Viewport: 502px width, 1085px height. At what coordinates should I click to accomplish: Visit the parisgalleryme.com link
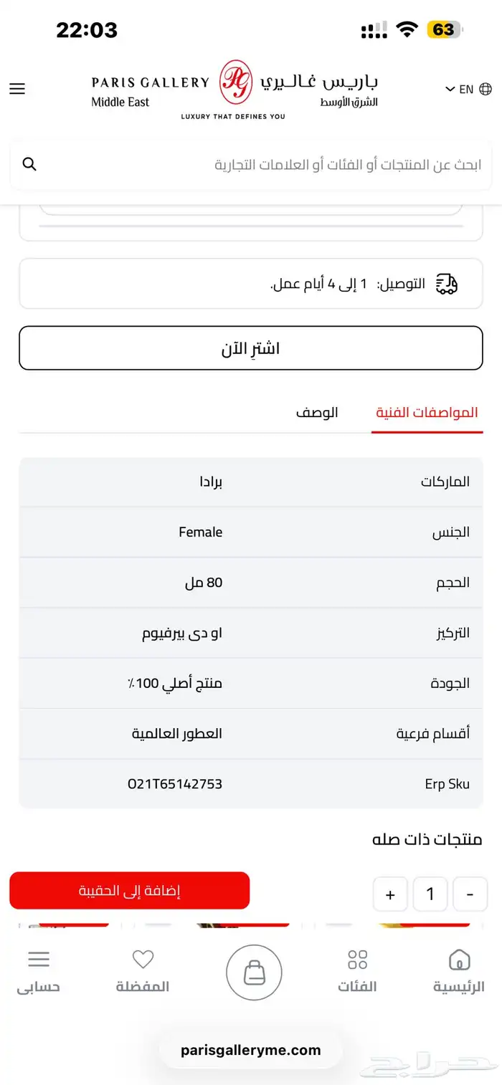coord(251,1050)
